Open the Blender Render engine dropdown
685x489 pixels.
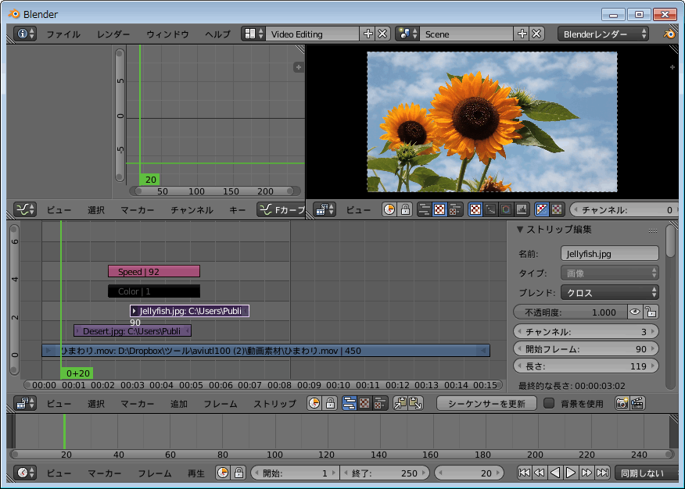[603, 34]
